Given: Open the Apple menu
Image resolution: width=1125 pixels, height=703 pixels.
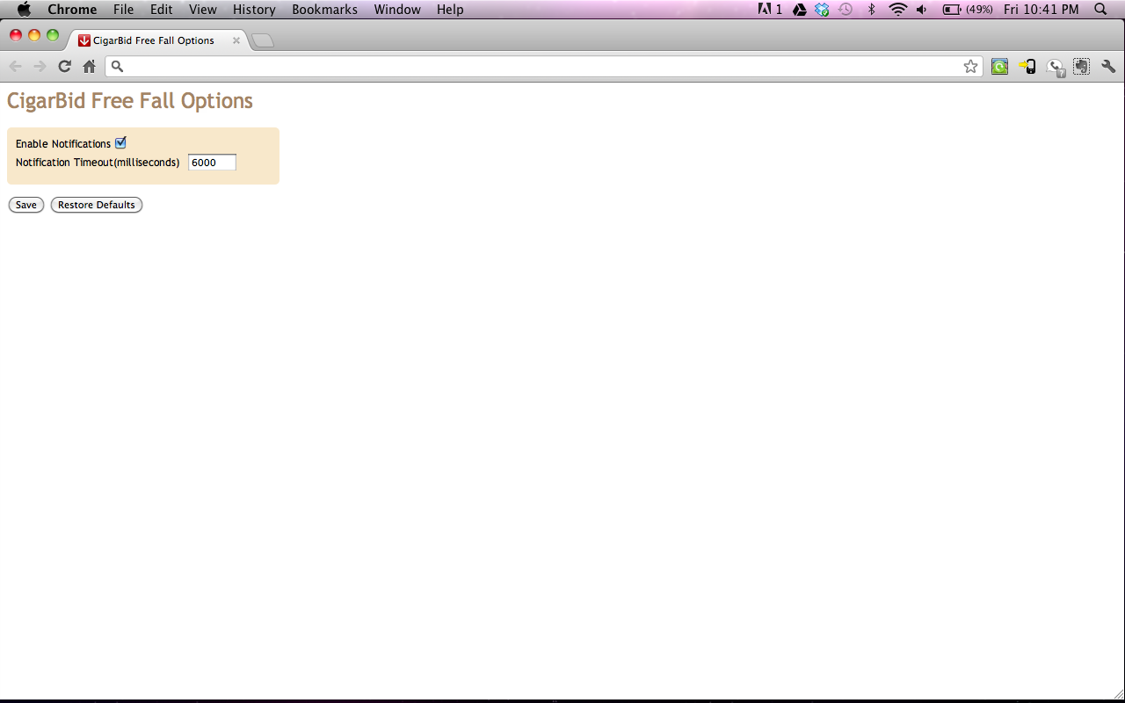Looking at the screenshot, I should pos(24,10).
